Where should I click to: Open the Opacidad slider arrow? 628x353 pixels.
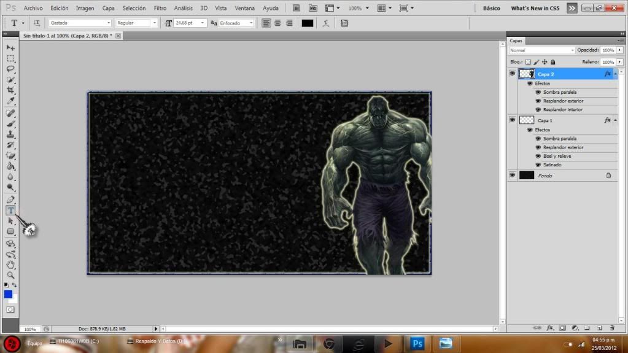click(x=619, y=50)
